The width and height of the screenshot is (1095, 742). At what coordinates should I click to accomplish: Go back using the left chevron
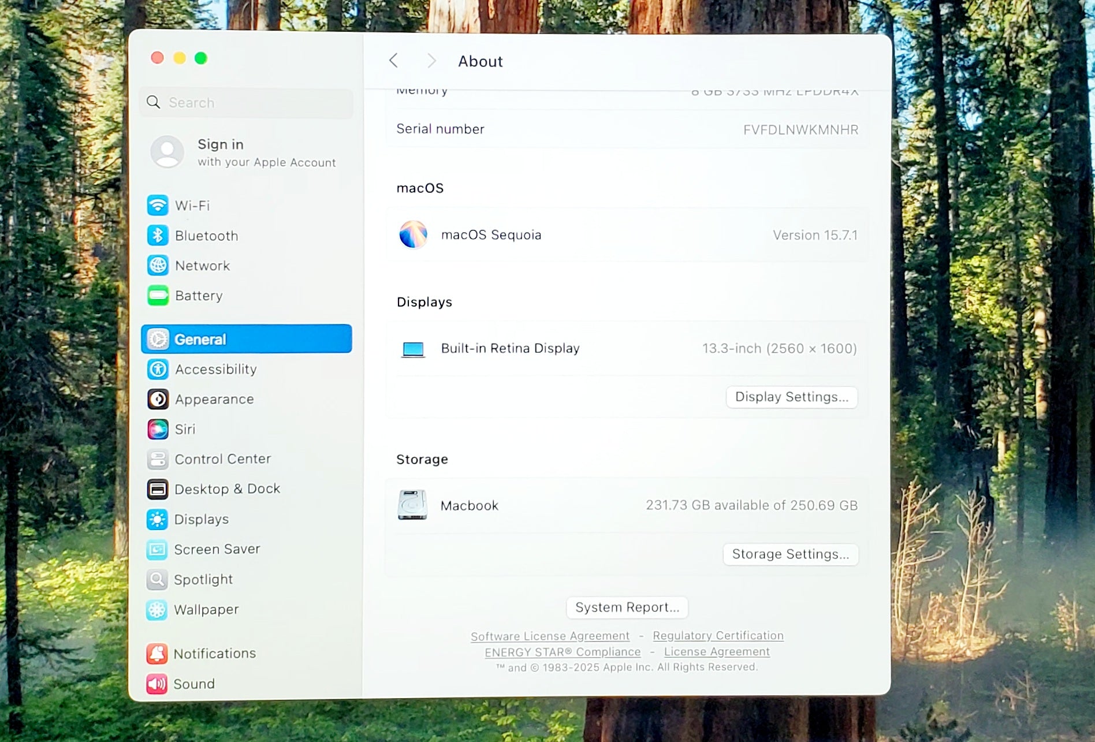(394, 61)
